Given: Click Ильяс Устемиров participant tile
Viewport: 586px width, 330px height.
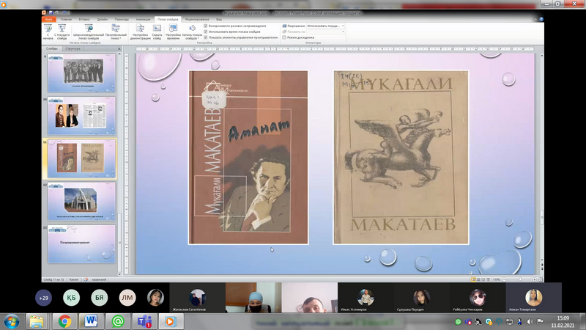Looking at the screenshot, I should 365,298.
